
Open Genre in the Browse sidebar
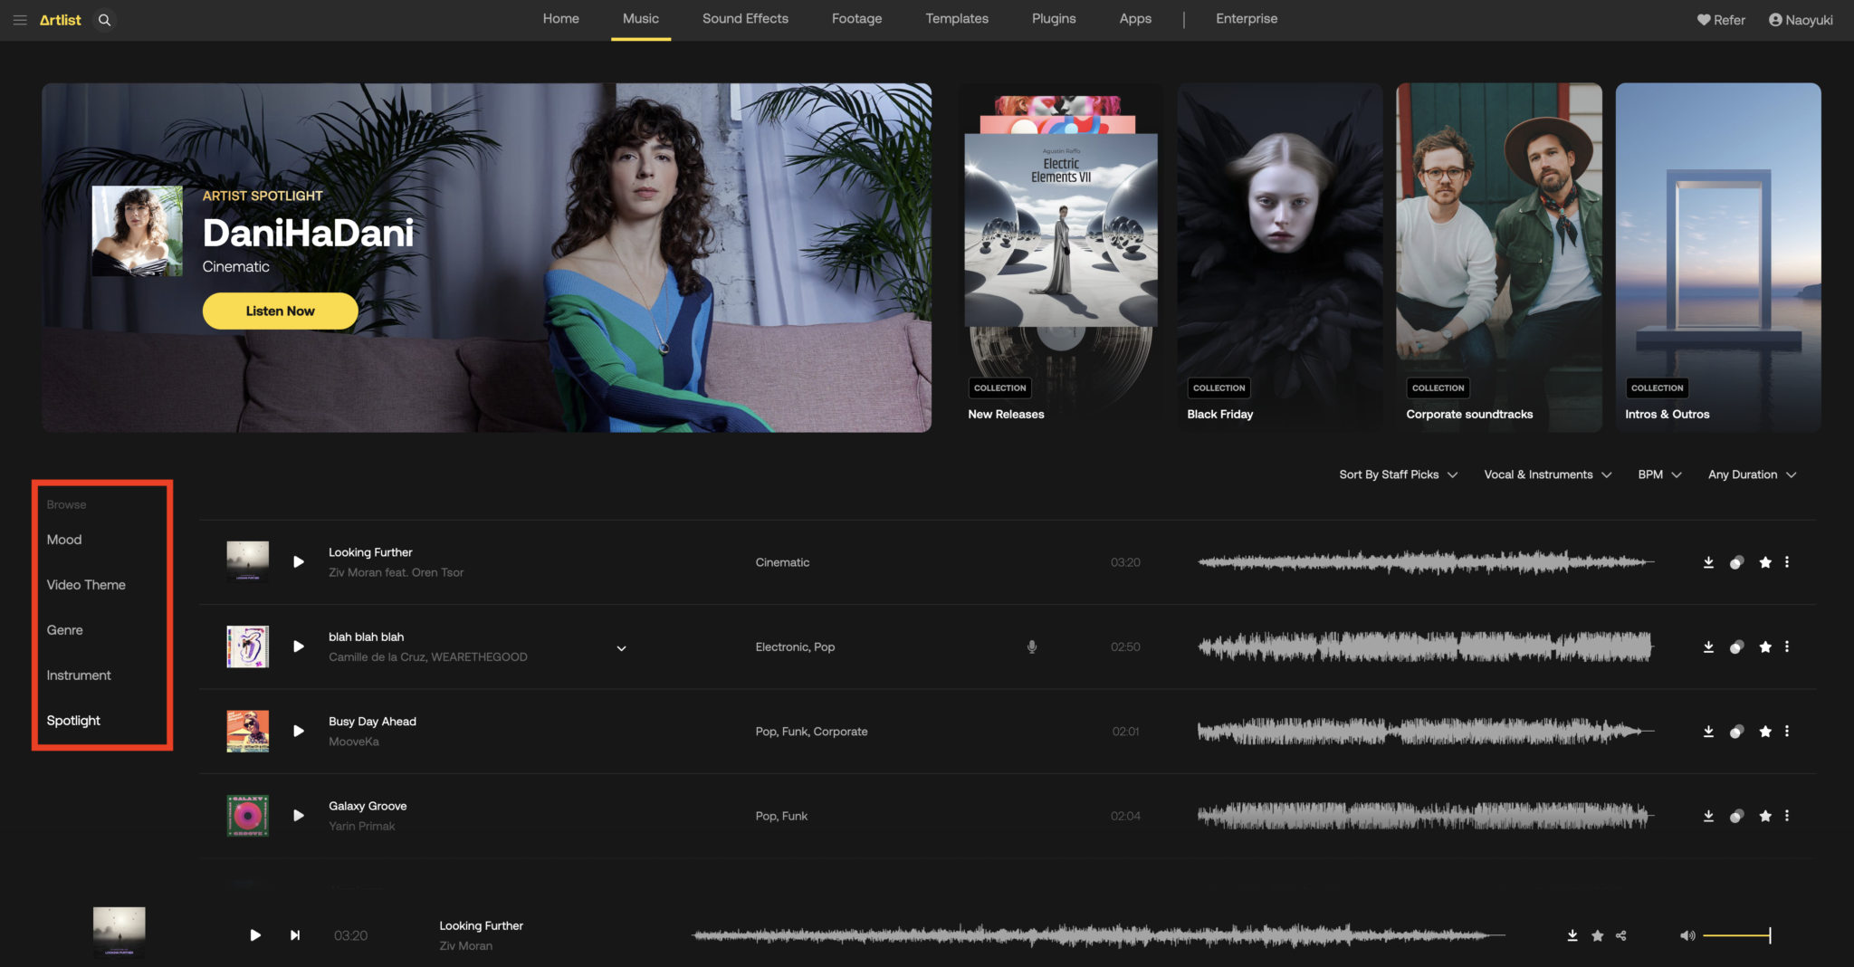[65, 630]
